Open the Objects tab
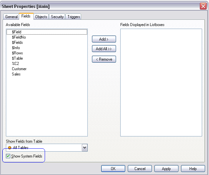 (x=41, y=17)
